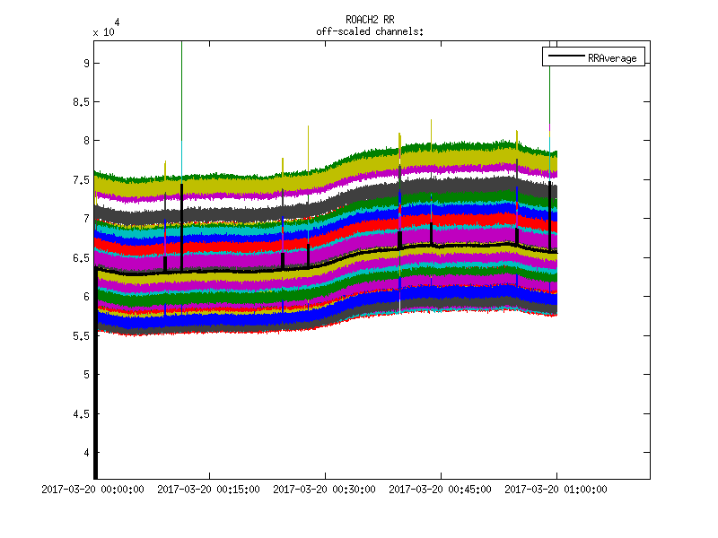718x538 pixels.
Task: Select the y-axis exponent label x 10^4
Action: pos(105,28)
